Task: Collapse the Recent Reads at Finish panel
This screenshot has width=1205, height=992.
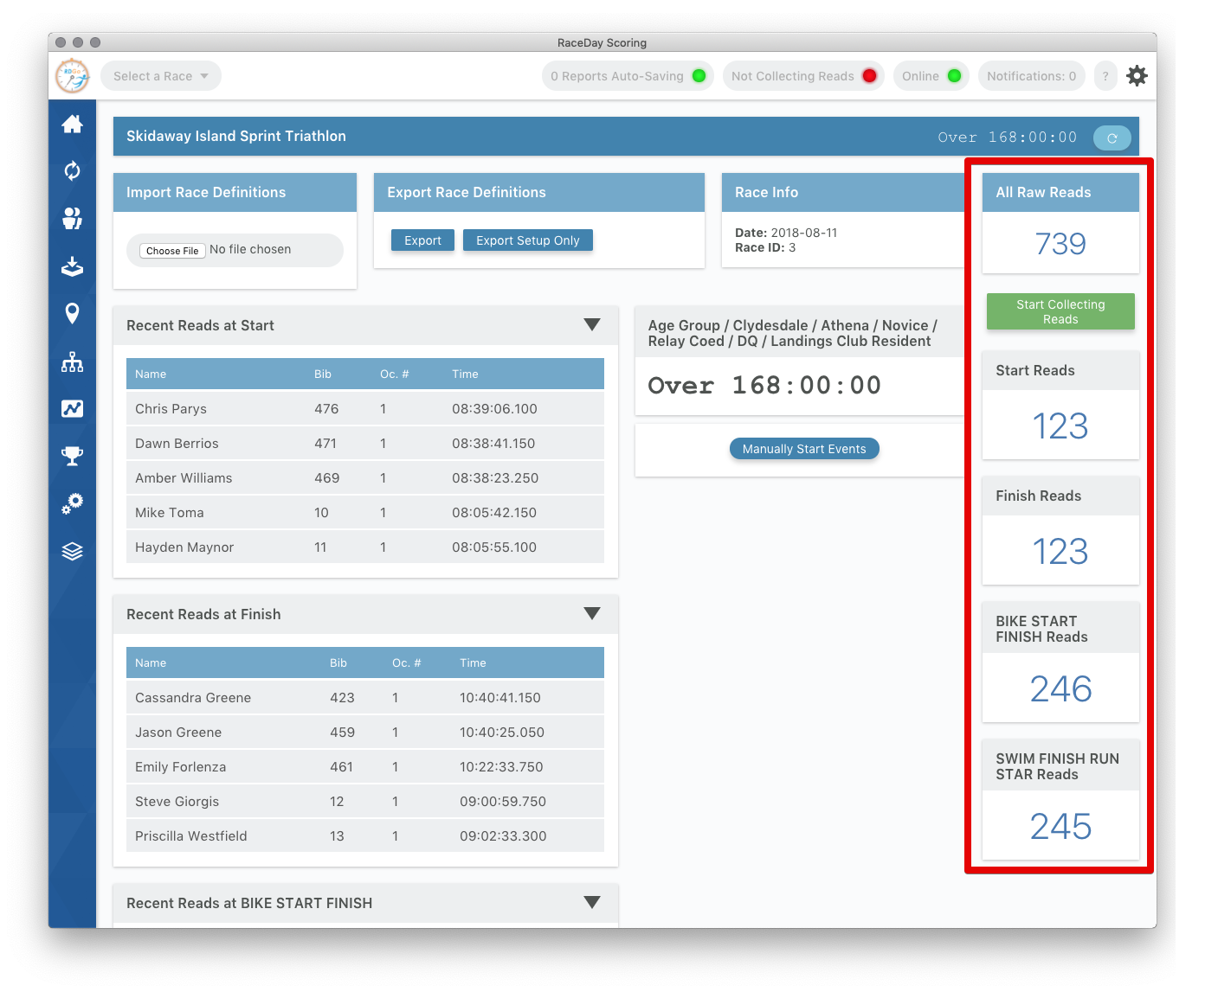Action: click(592, 613)
